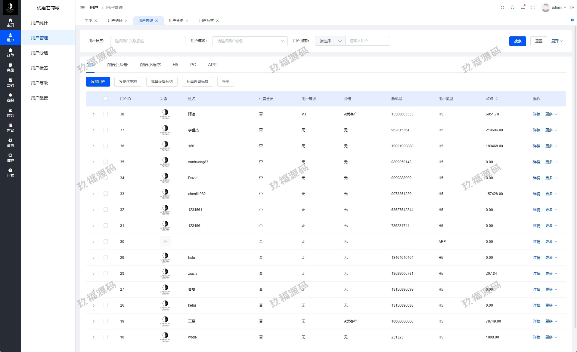Select checkbox for user ID 38
Screen dimensions: 577x352
[x=106, y=114]
